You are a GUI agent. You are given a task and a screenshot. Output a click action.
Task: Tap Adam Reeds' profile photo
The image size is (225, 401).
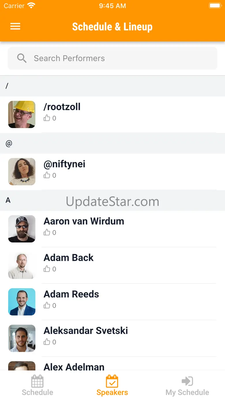tap(22, 302)
